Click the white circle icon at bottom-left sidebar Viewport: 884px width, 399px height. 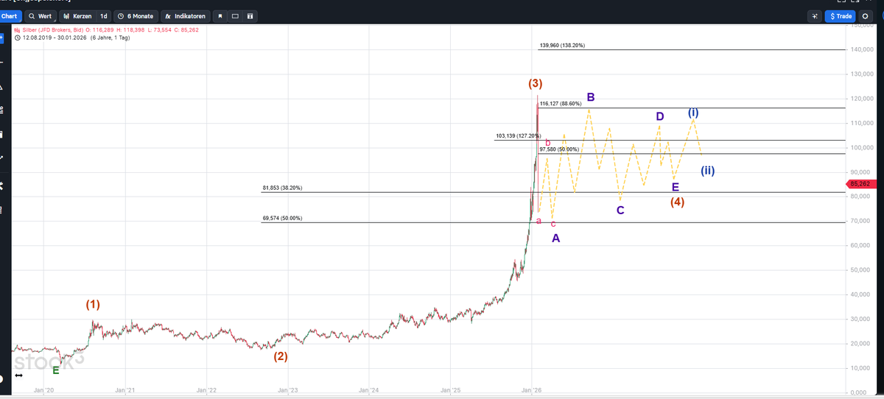pyautogui.click(x=1, y=378)
